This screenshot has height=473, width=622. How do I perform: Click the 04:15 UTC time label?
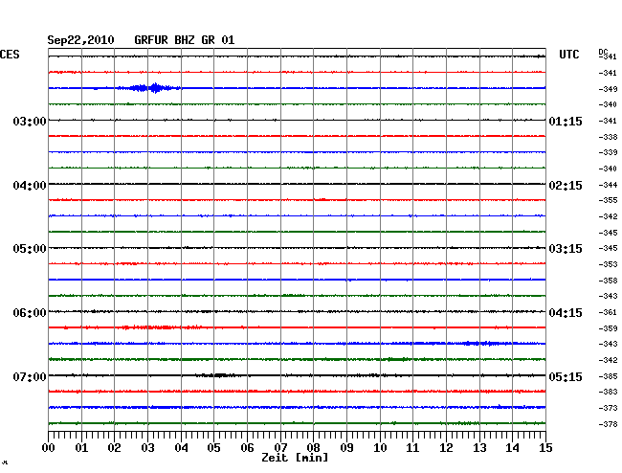566,313
